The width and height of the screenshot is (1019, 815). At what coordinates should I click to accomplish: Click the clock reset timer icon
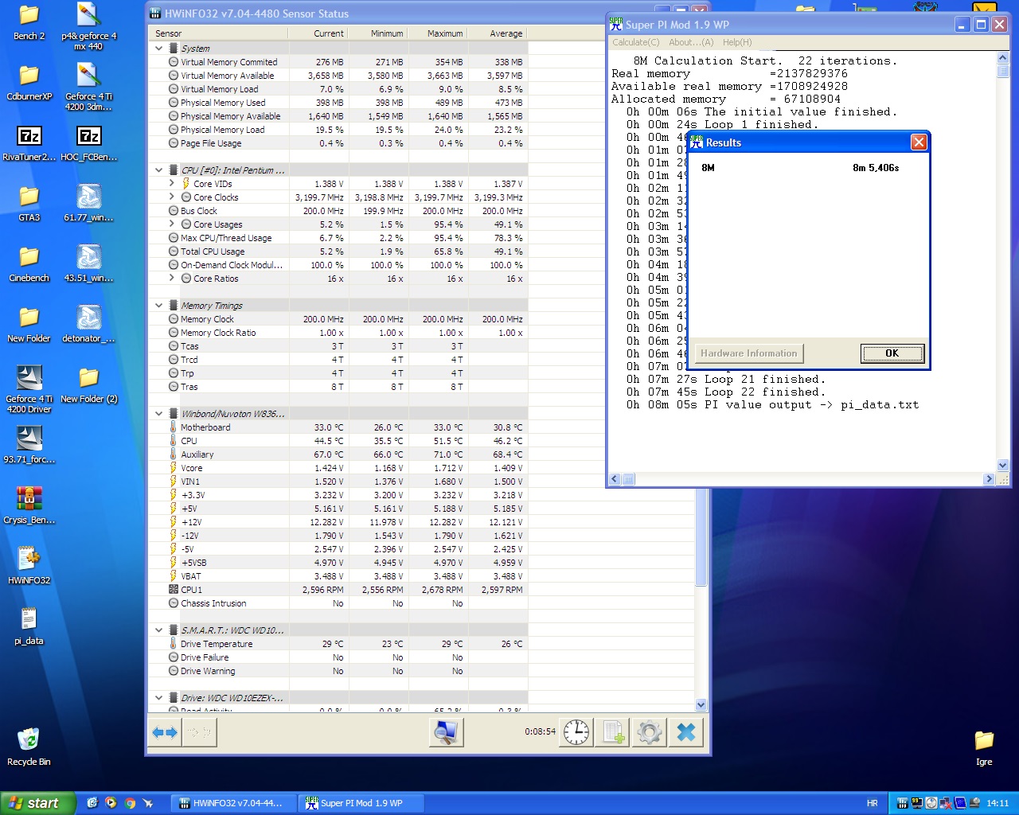coord(576,732)
